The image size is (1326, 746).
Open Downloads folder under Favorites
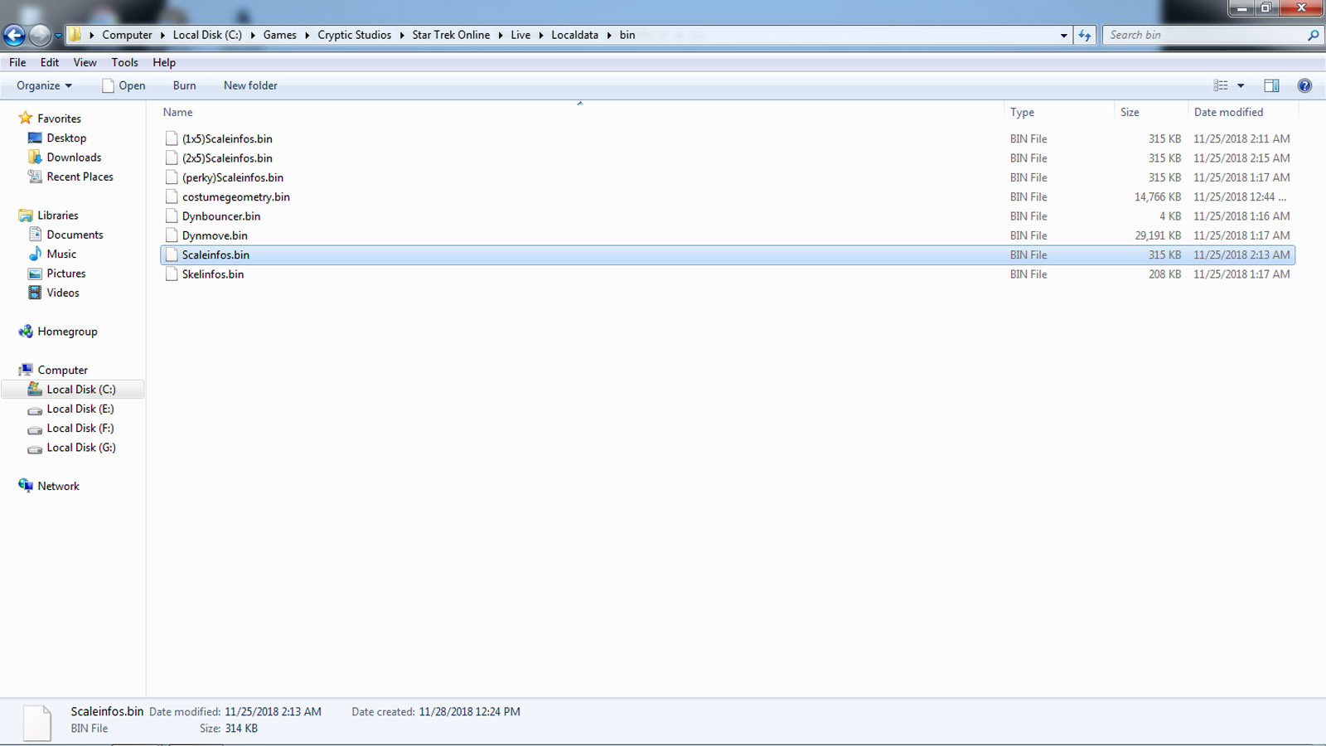point(74,157)
